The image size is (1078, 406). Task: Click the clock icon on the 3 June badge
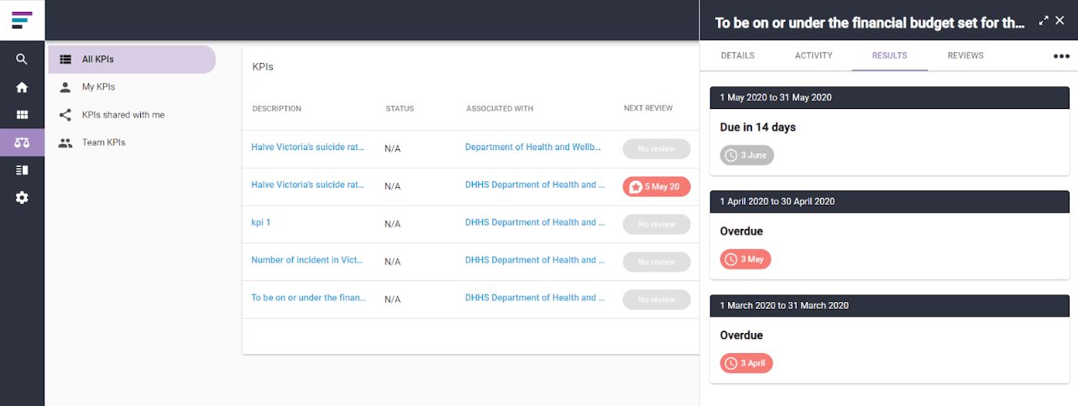click(x=731, y=155)
